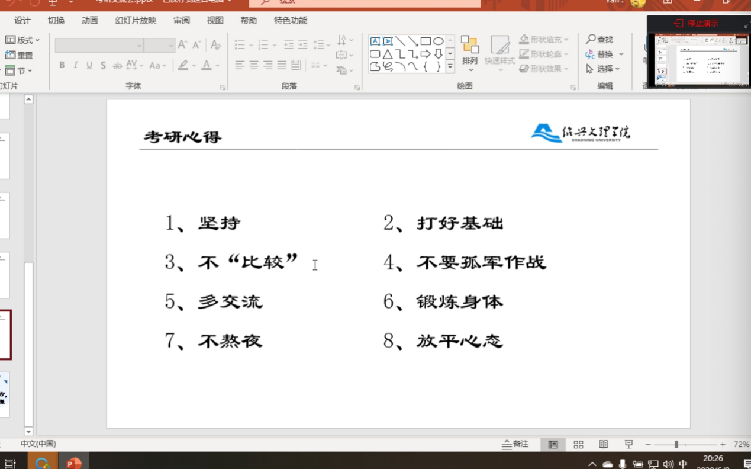Switch to slide sorter view in the status bar

578,444
